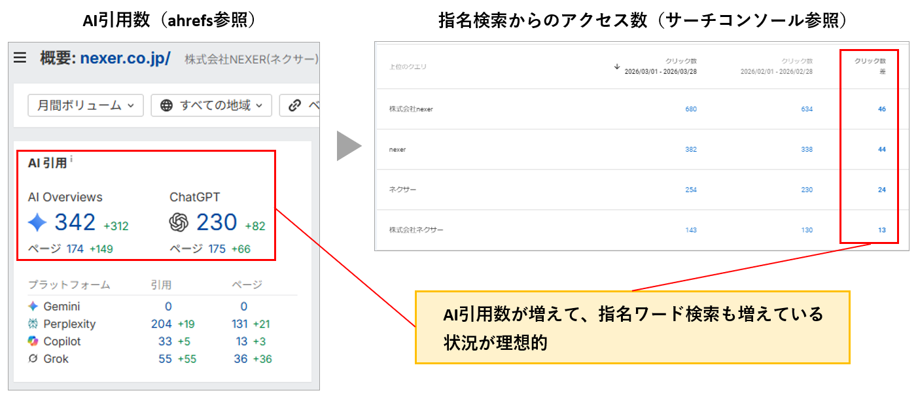This screenshot has height=397, width=918.
Task: Click ChatGPT citation count 230
Action: 217,223
